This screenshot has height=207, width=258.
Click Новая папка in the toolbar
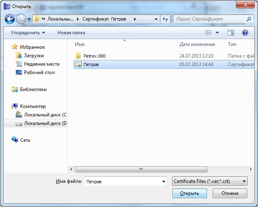pyautogui.click(x=71, y=33)
